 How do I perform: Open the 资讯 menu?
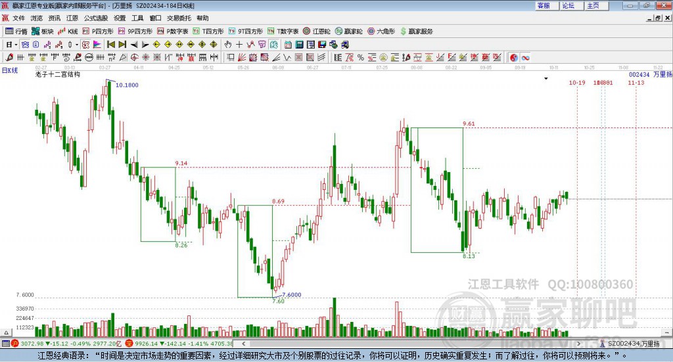click(55, 18)
